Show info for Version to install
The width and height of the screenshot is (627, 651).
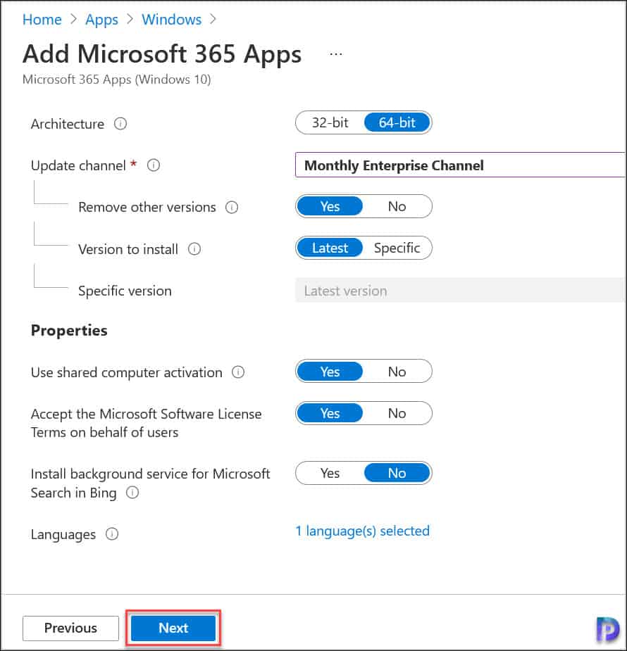[194, 248]
